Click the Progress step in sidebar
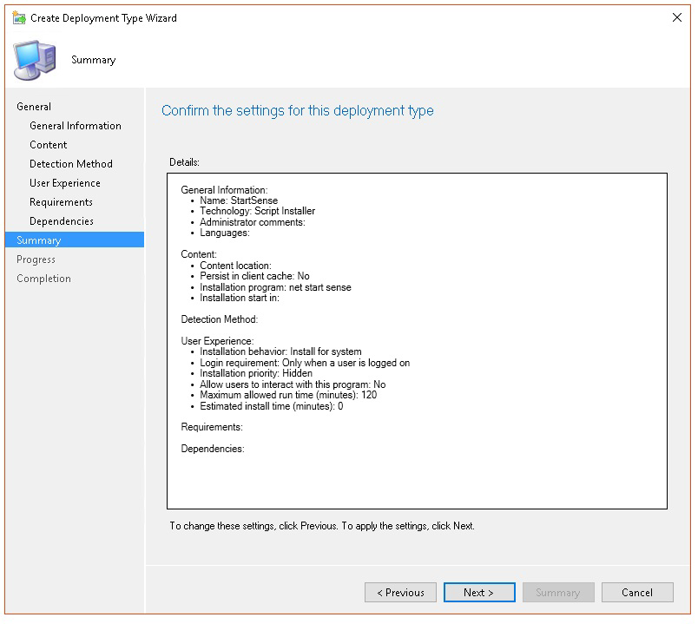This screenshot has width=698, height=624. point(36,259)
